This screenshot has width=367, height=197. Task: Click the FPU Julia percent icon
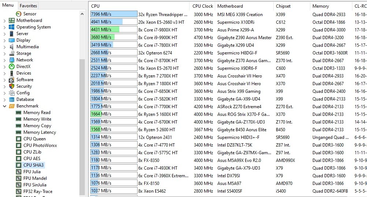coord(19,172)
